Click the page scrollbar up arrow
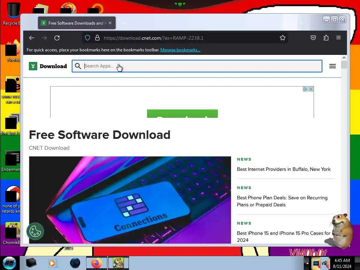360x270 pixels. coord(344,58)
